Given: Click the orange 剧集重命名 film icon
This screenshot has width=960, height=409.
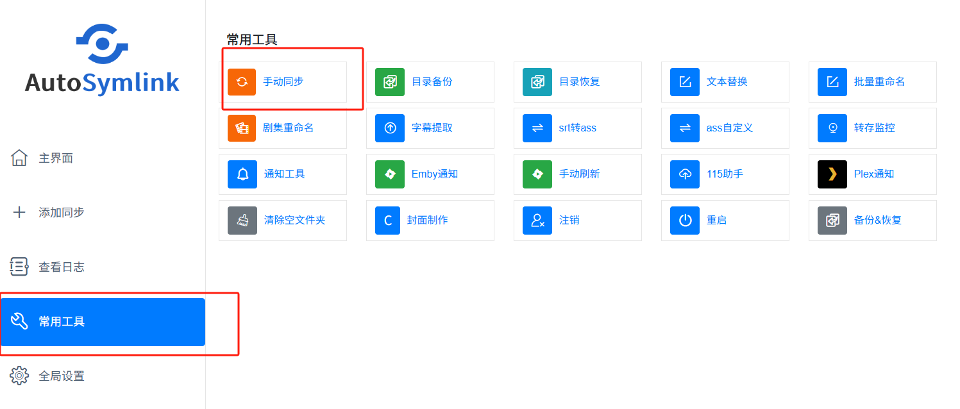Looking at the screenshot, I should 242,128.
